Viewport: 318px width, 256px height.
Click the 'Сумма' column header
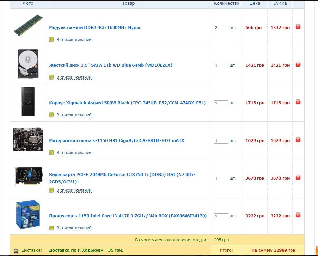[x=280, y=3]
